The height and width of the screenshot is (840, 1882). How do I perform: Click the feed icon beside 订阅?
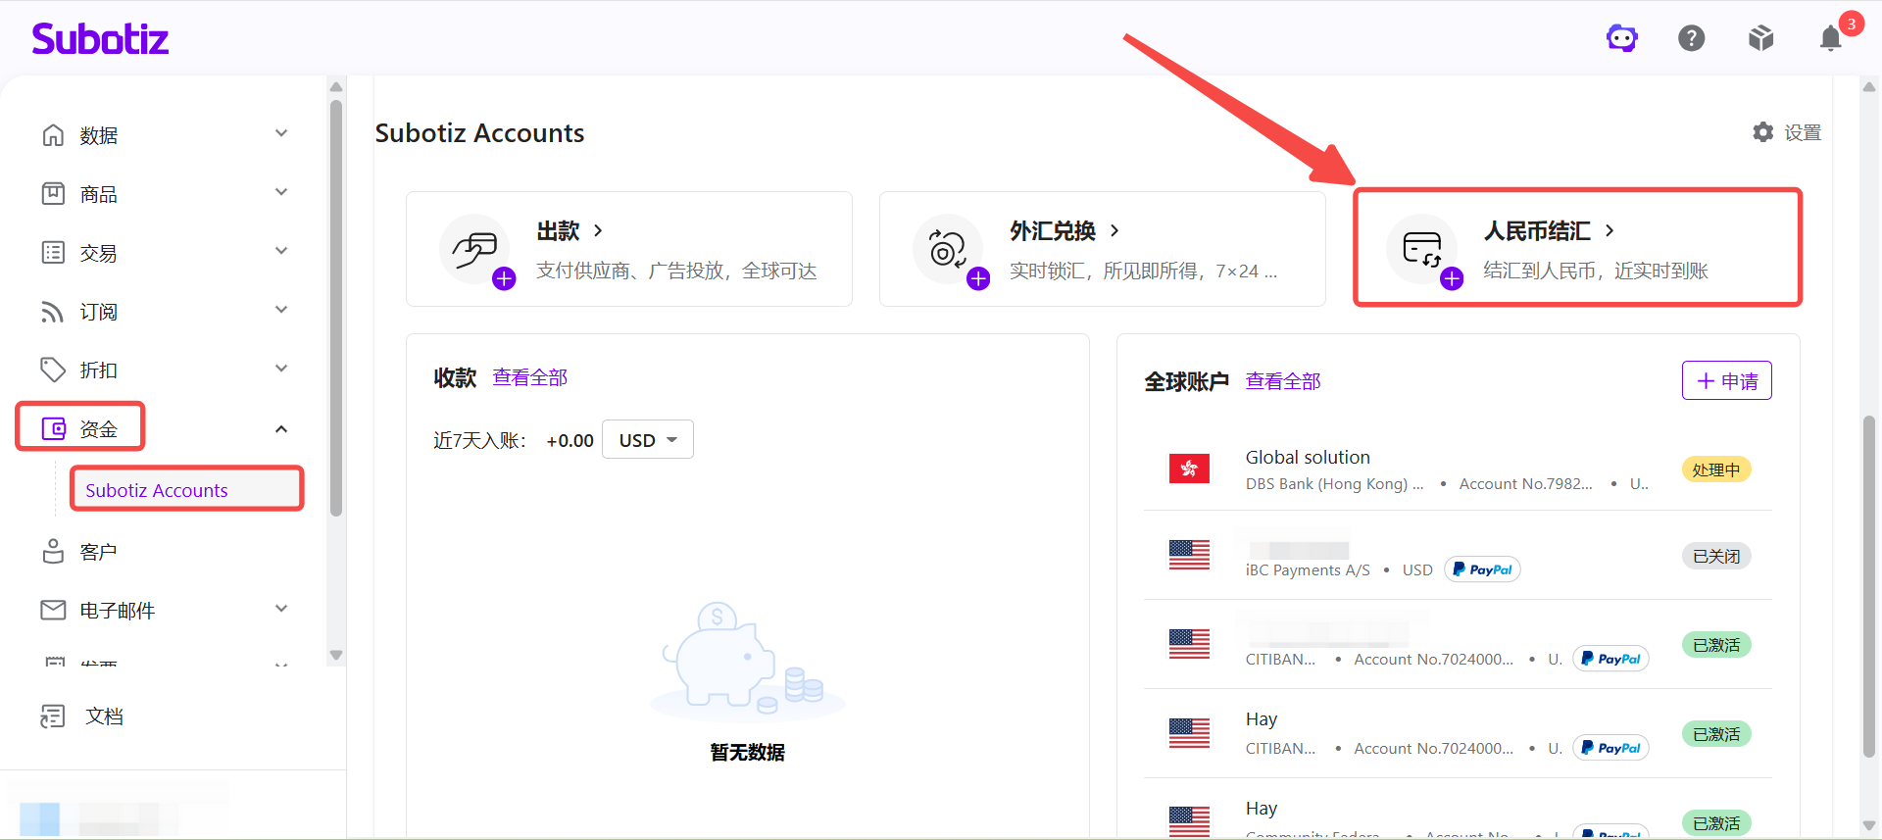(53, 312)
